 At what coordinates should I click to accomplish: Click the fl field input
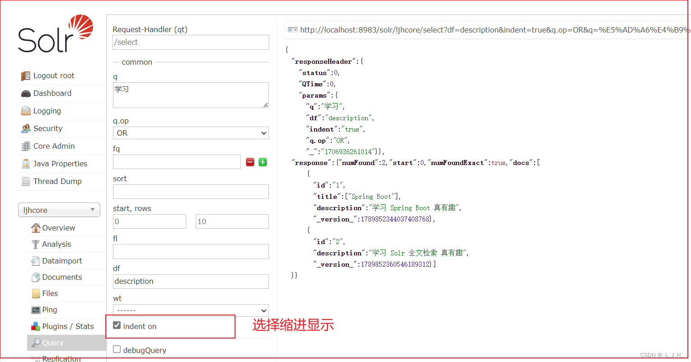point(191,251)
